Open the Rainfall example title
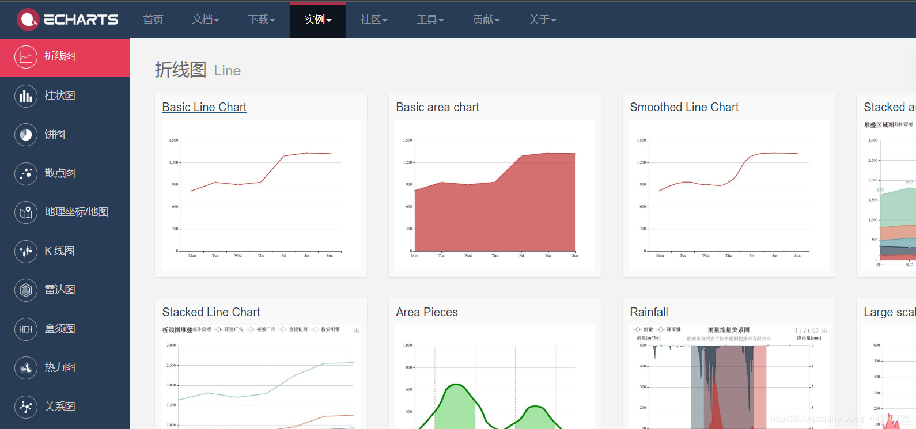 click(649, 312)
